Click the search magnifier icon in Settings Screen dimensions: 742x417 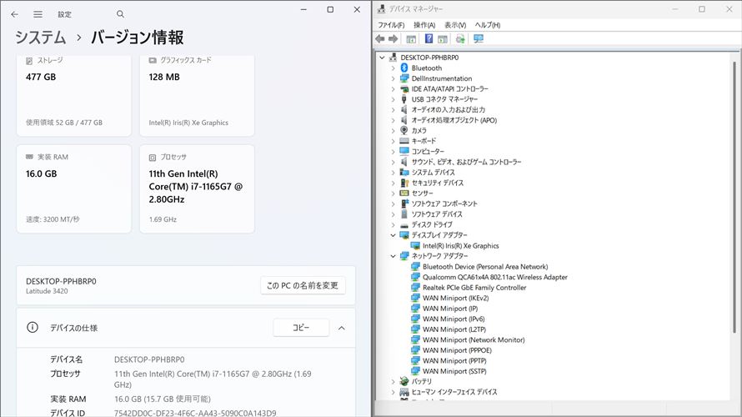121,14
